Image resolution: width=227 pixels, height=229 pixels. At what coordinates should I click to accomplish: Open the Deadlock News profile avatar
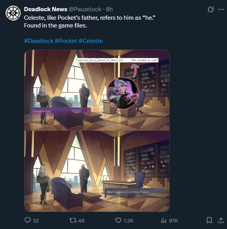pyautogui.click(x=13, y=13)
